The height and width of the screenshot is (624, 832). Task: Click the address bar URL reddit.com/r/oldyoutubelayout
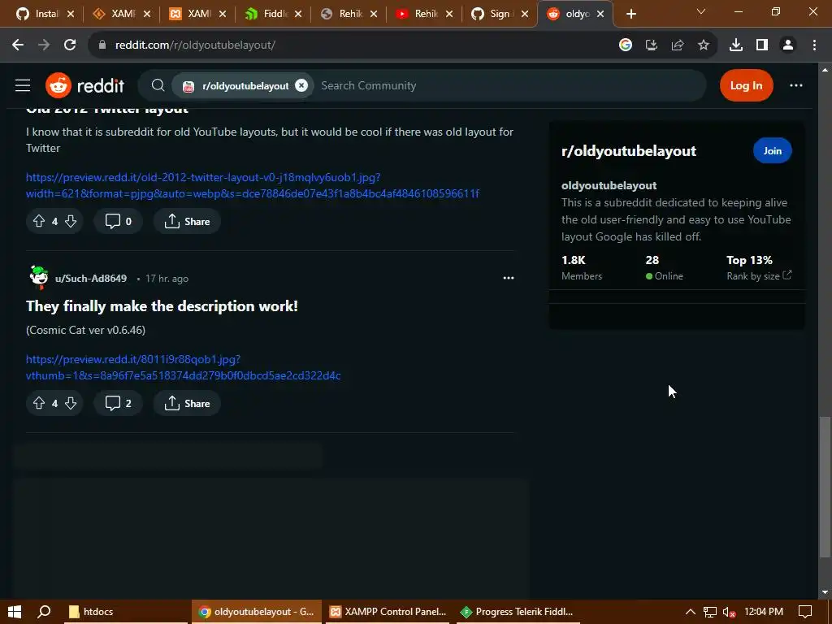(x=195, y=45)
